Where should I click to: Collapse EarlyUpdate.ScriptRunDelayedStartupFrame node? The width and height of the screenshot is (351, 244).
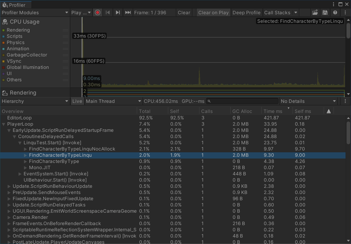9,130
